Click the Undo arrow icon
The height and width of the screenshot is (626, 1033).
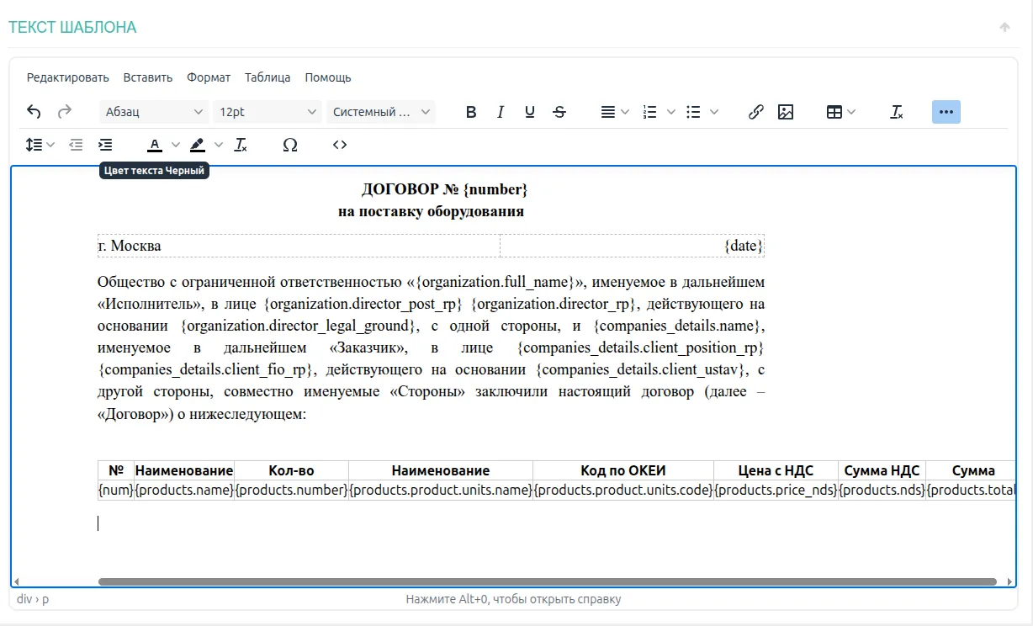tap(34, 112)
